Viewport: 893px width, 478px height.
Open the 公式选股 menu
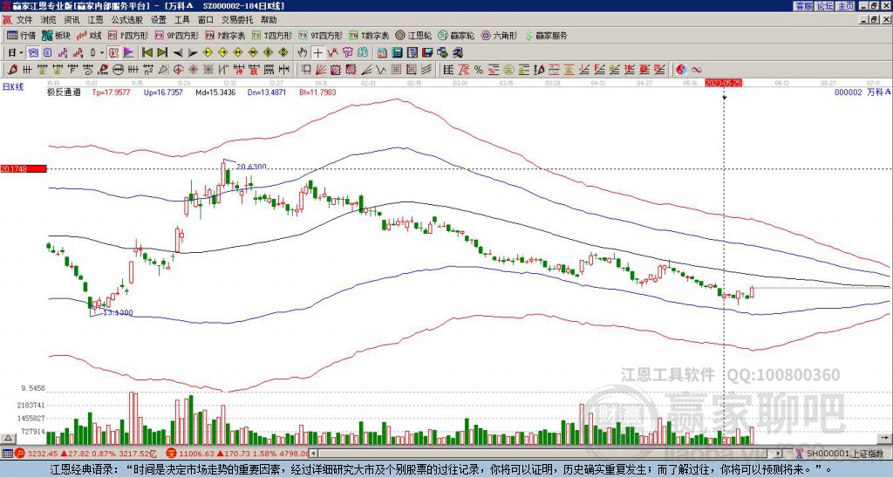[127, 20]
